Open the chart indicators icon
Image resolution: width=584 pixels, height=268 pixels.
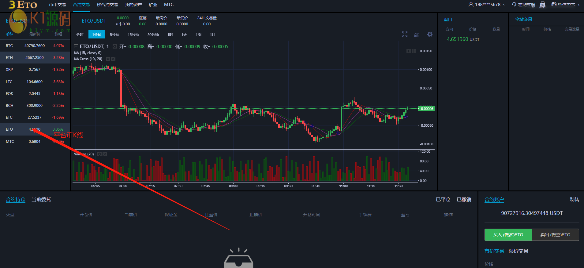tap(417, 34)
